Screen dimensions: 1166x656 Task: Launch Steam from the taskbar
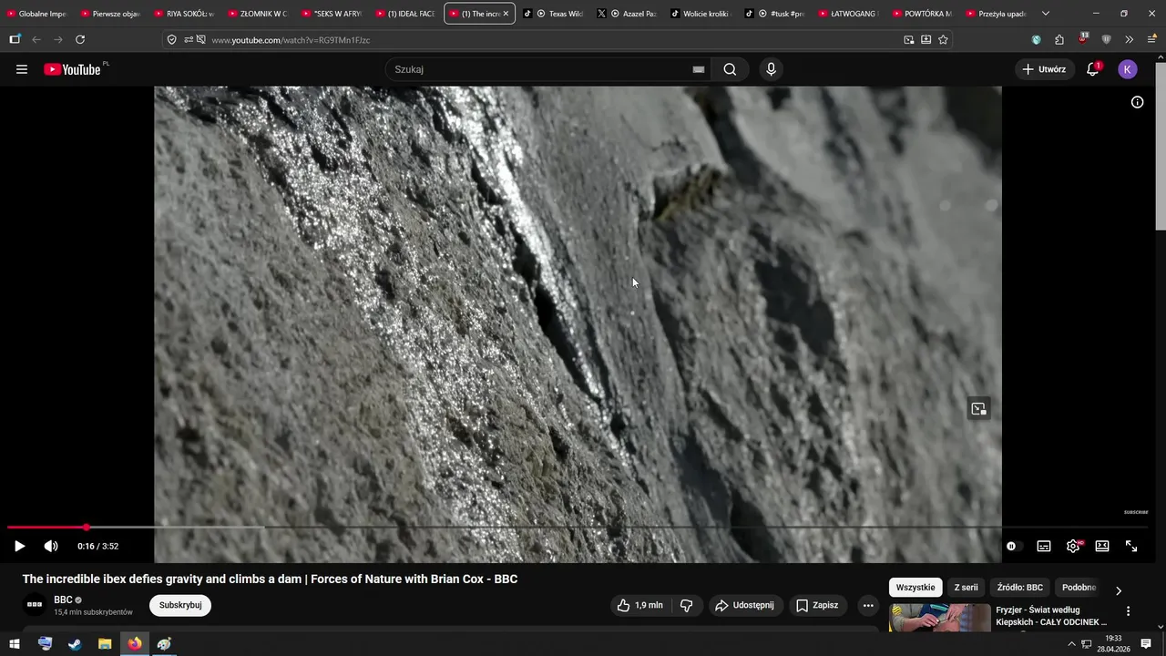click(x=75, y=644)
